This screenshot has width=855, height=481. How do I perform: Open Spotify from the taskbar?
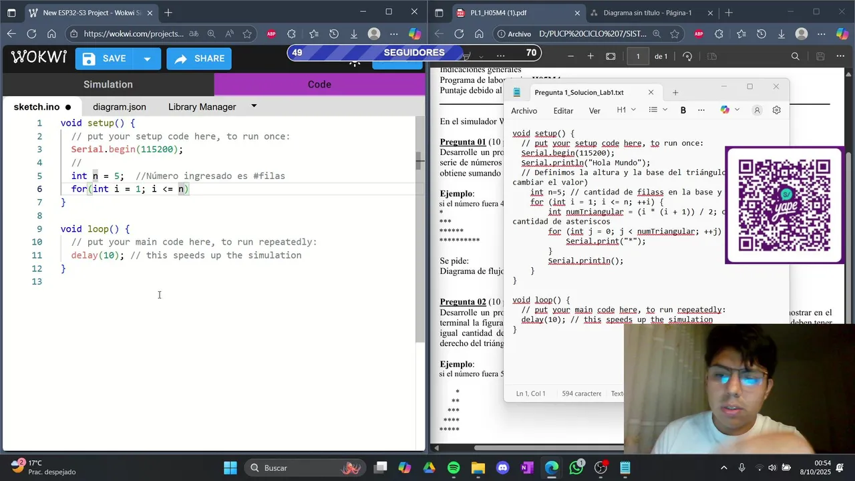point(454,468)
